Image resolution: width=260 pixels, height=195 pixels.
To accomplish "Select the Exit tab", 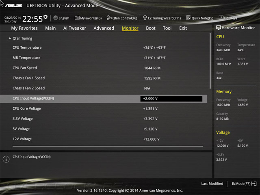I will 183,28.
